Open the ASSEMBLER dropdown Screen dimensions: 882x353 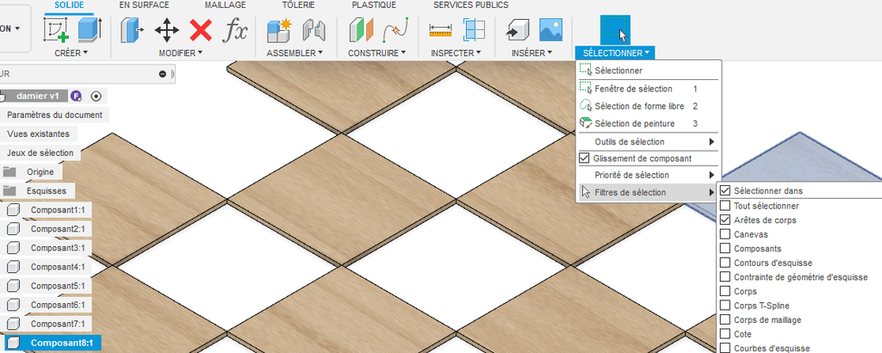pyautogui.click(x=295, y=53)
